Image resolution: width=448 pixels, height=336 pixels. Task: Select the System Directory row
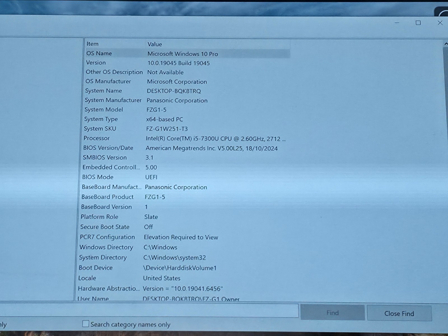[x=185, y=257]
